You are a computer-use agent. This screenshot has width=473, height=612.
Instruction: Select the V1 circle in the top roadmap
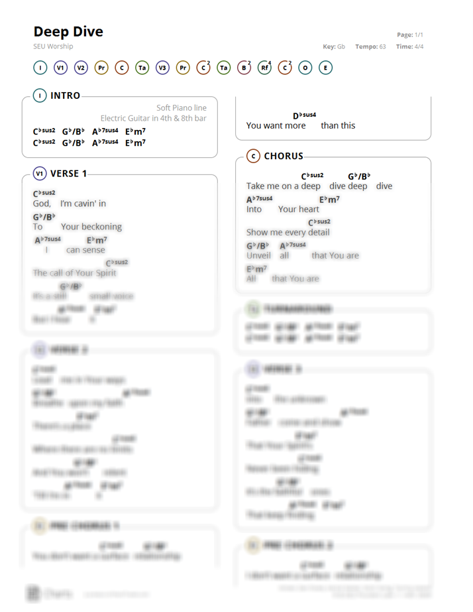[x=60, y=68]
